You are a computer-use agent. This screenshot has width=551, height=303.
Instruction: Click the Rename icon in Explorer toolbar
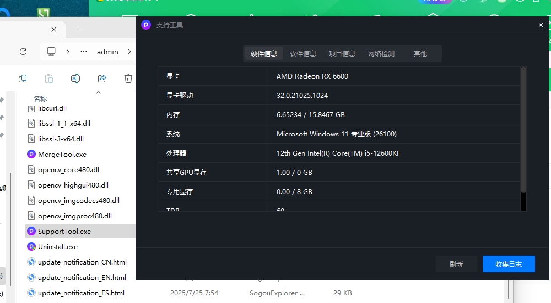[75, 79]
